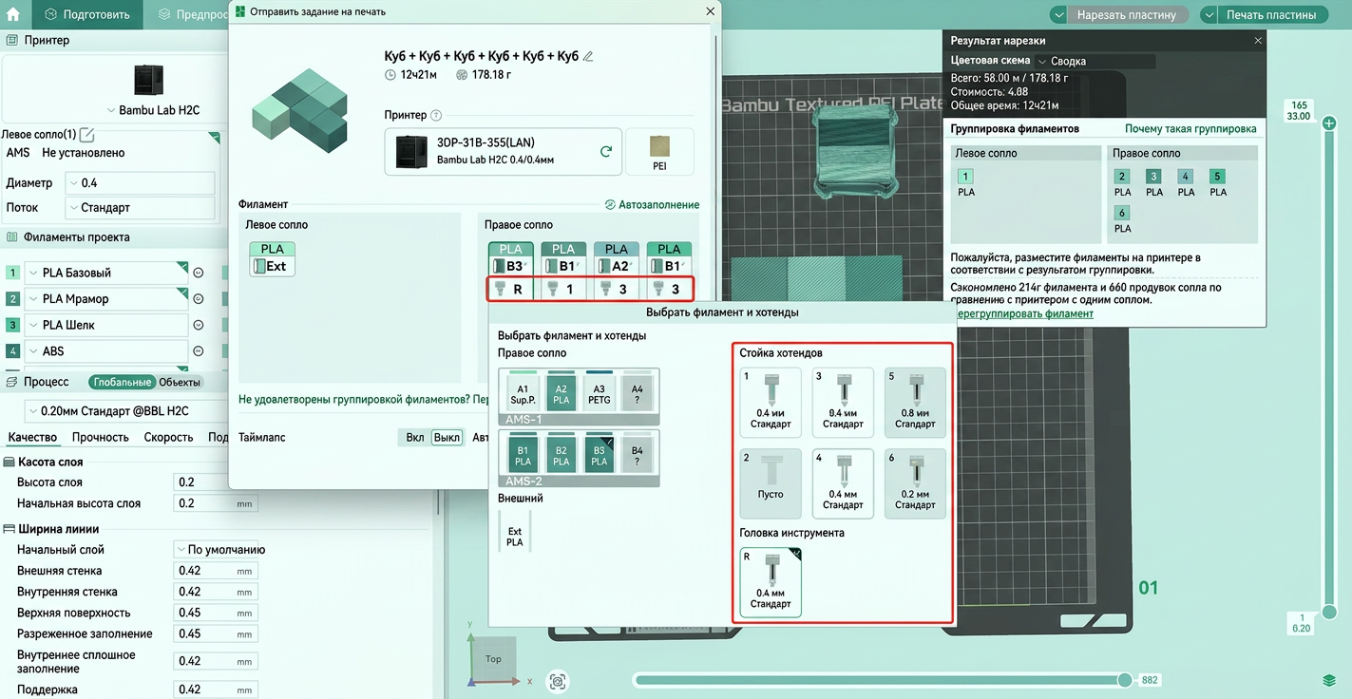Set timelapse to Выкл

tap(447, 438)
